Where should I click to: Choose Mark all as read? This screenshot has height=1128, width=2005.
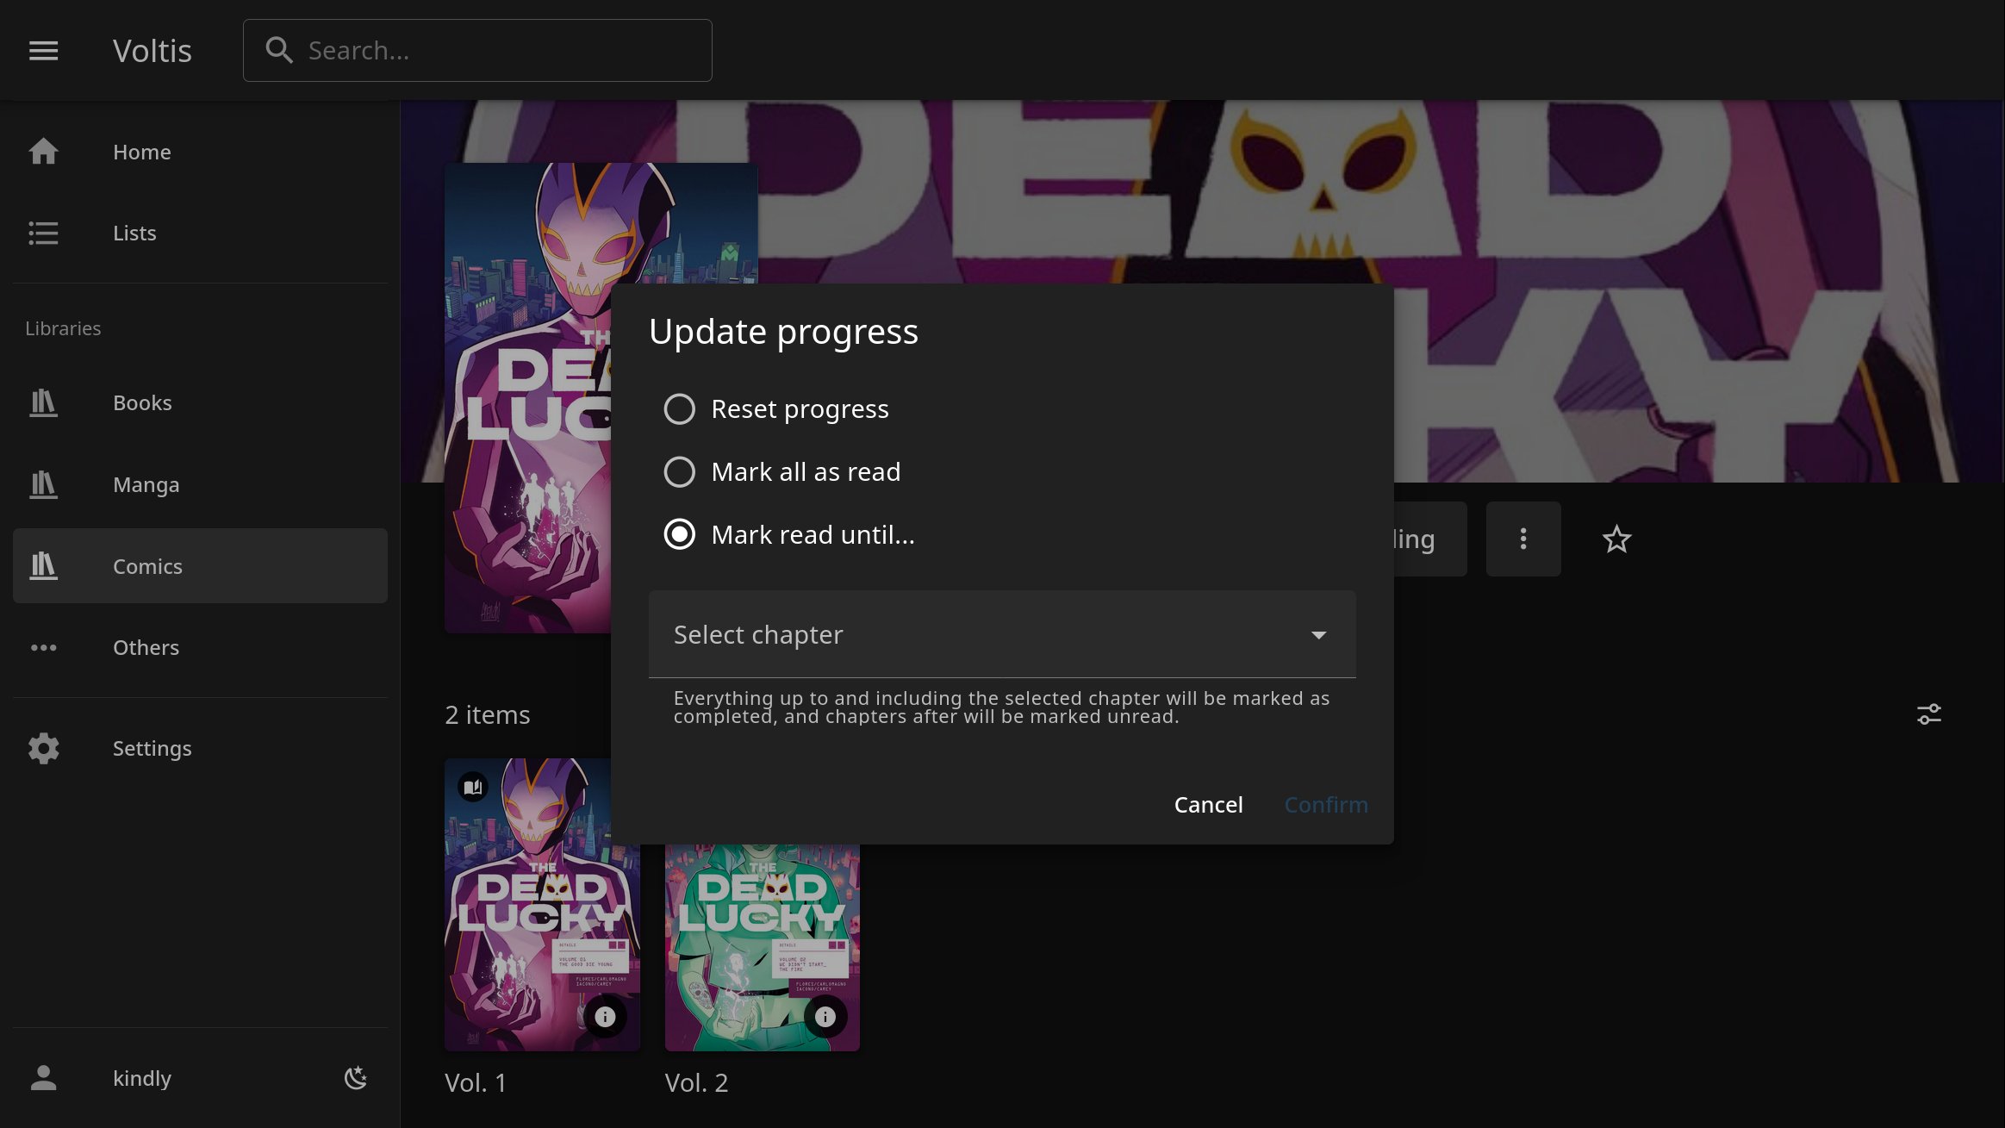click(680, 472)
